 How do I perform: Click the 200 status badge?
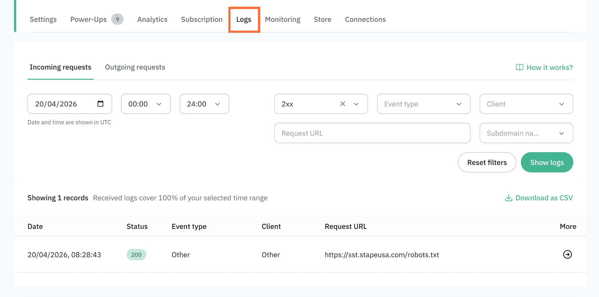click(x=136, y=255)
